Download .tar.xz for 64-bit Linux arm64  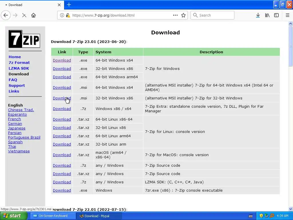(62, 136)
